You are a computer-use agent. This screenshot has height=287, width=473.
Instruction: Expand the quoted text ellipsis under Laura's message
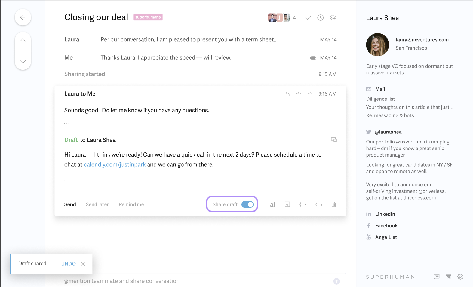[67, 123]
